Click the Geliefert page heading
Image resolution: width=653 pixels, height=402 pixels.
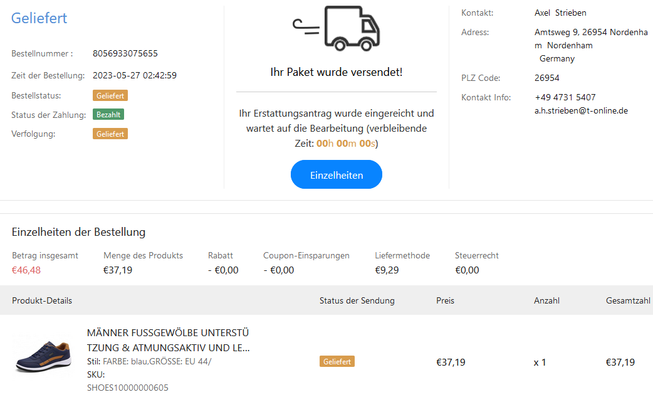click(39, 18)
